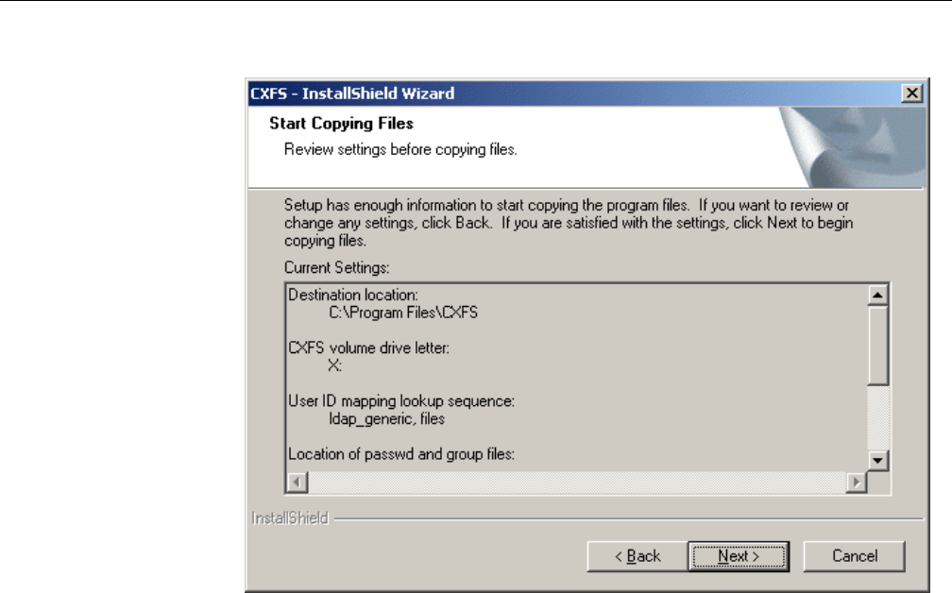The width and height of the screenshot is (952, 593).
Task: Close the InstallShield Wizard window
Action: tap(912, 93)
